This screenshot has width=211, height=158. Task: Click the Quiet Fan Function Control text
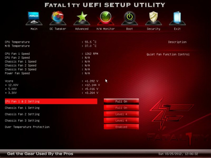168,54
